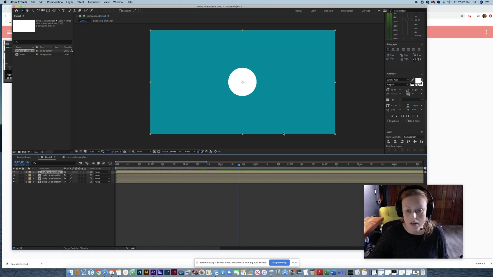This screenshot has width=493, height=277.
Task: Click Stop sharing button
Action: coord(279,262)
